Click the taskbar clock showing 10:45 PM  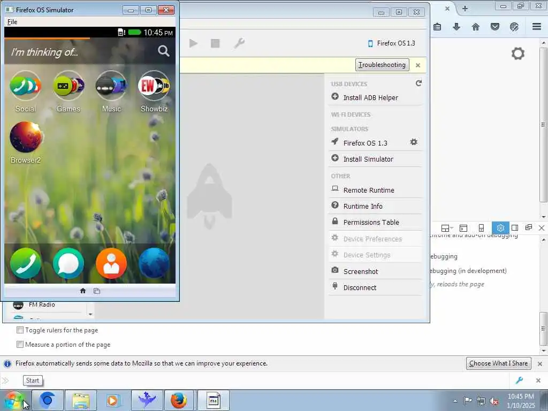pyautogui.click(x=521, y=401)
